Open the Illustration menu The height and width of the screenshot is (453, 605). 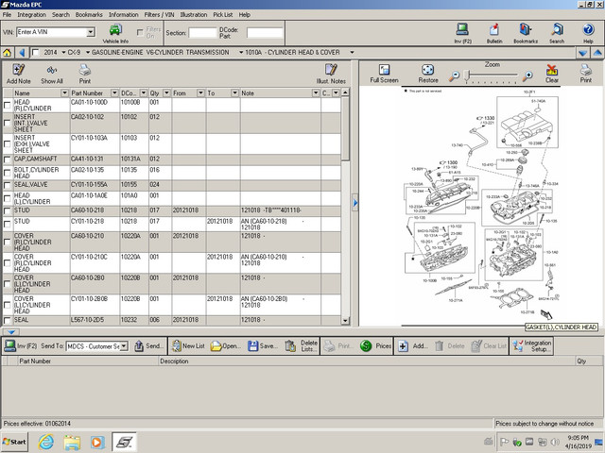tap(193, 15)
